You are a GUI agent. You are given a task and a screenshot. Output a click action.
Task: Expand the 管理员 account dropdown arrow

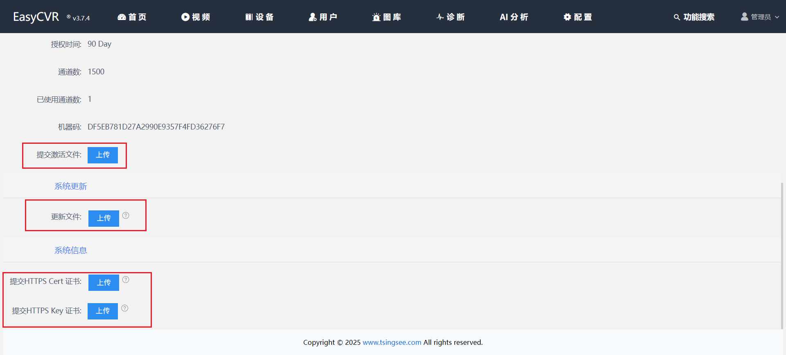click(x=777, y=17)
